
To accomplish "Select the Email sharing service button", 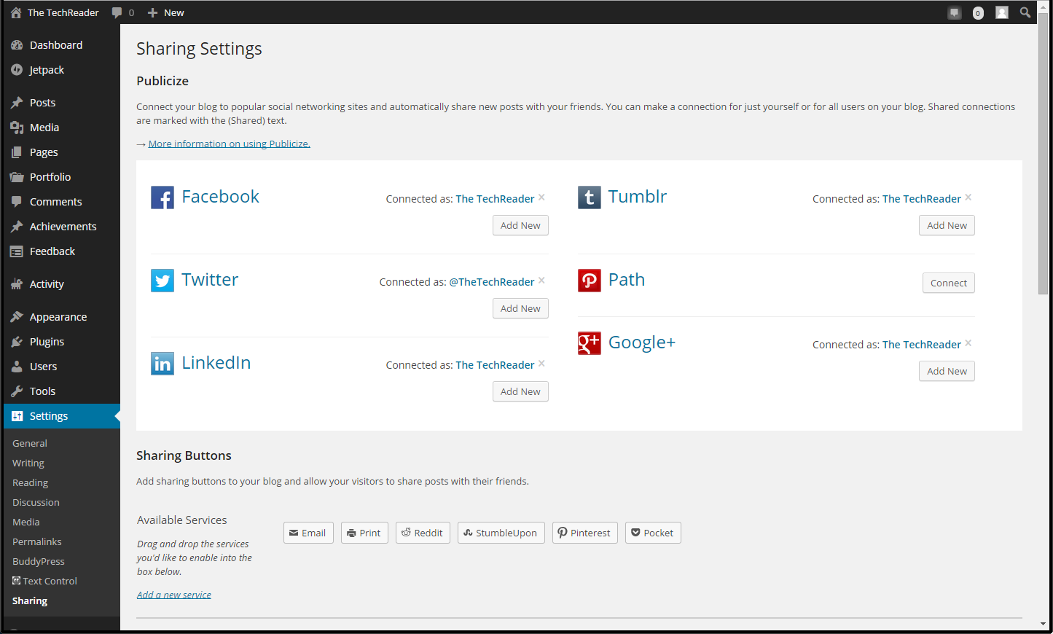I will (x=308, y=533).
